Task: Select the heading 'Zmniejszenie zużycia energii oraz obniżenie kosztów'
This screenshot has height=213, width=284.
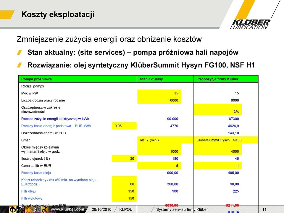Action: [x=109, y=39]
